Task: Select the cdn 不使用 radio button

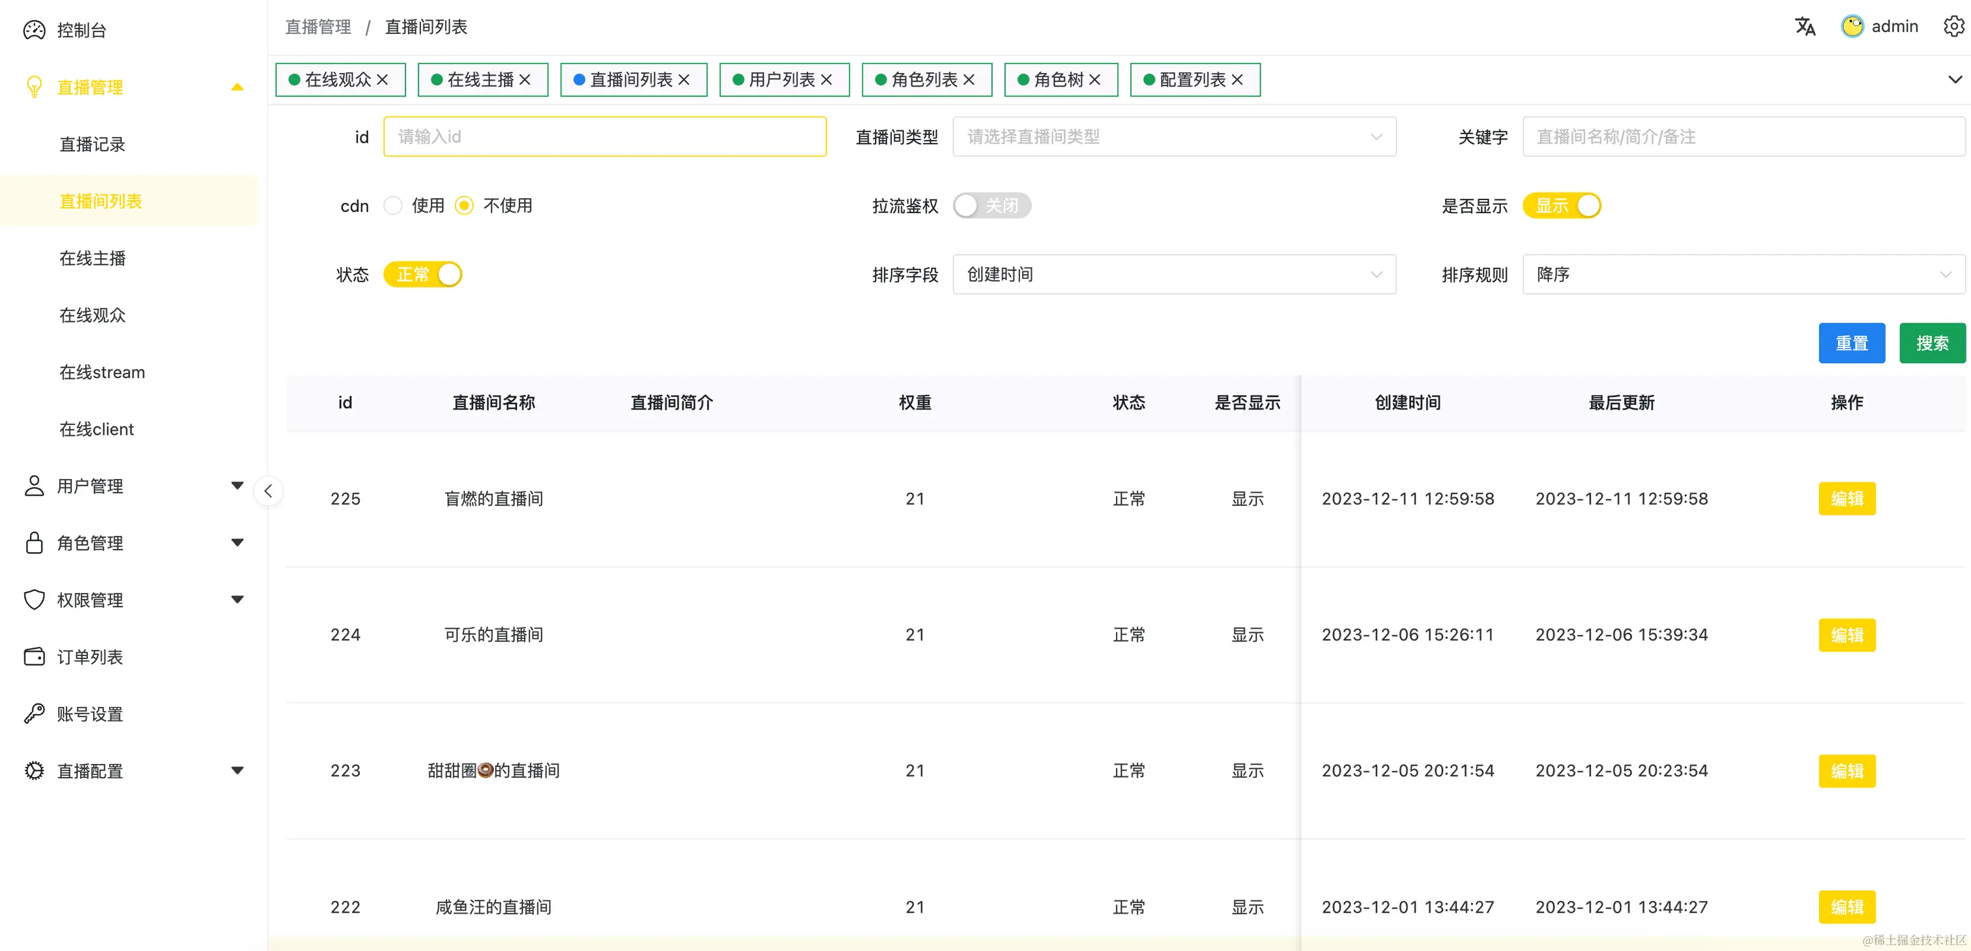Action: (465, 206)
